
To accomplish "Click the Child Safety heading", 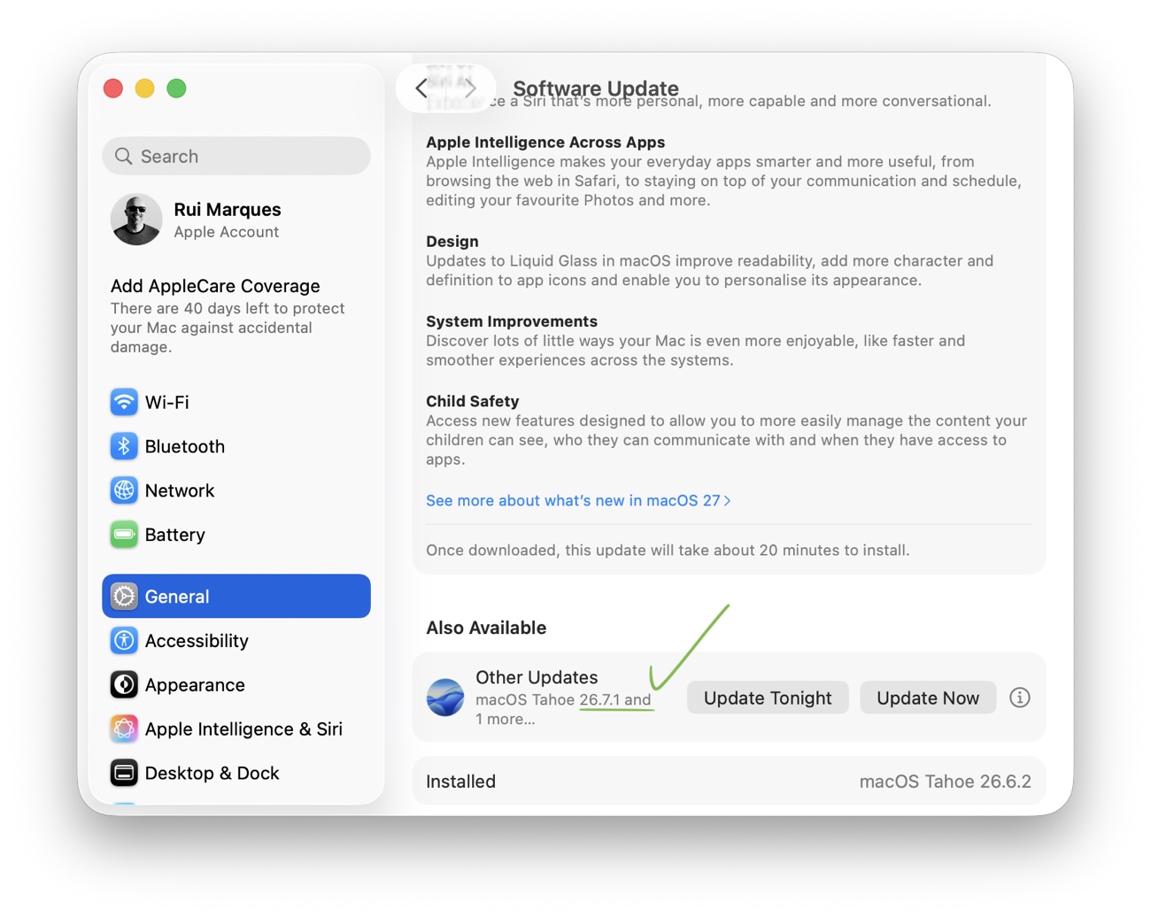I will [x=473, y=401].
